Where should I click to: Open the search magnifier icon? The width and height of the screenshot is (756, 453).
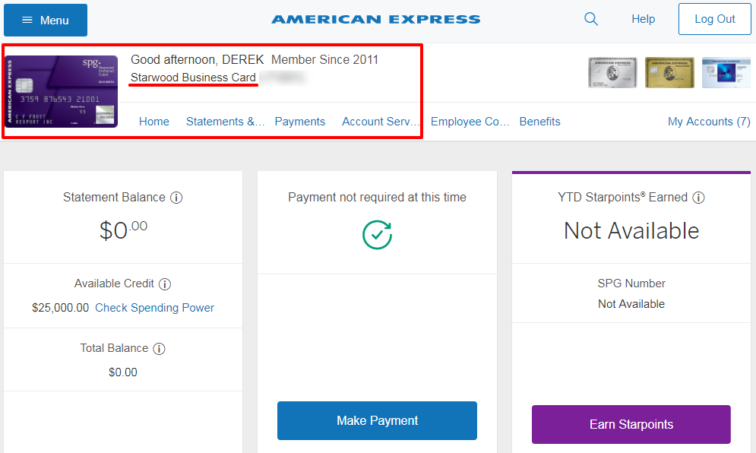tap(591, 19)
